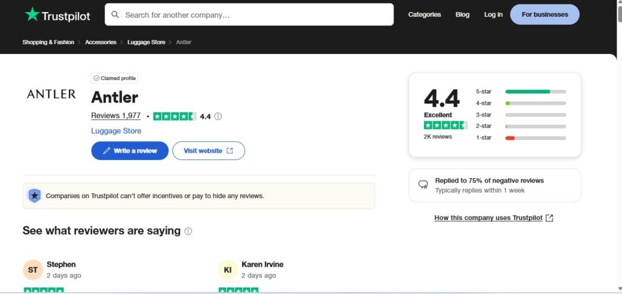Click the info icon beside 4.4 rating
Viewport: 622px width, 294px height.
point(218,116)
